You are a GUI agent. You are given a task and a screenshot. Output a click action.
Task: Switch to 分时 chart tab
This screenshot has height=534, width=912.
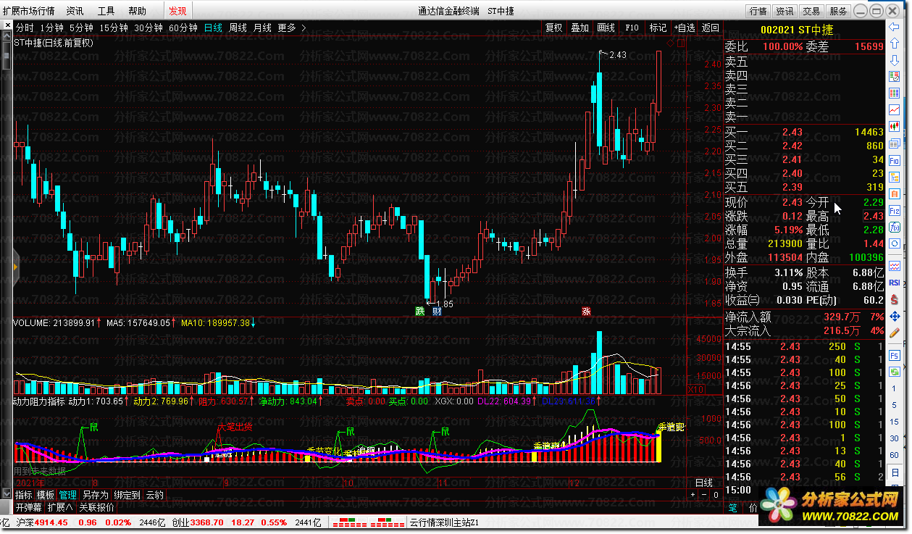tap(25, 28)
